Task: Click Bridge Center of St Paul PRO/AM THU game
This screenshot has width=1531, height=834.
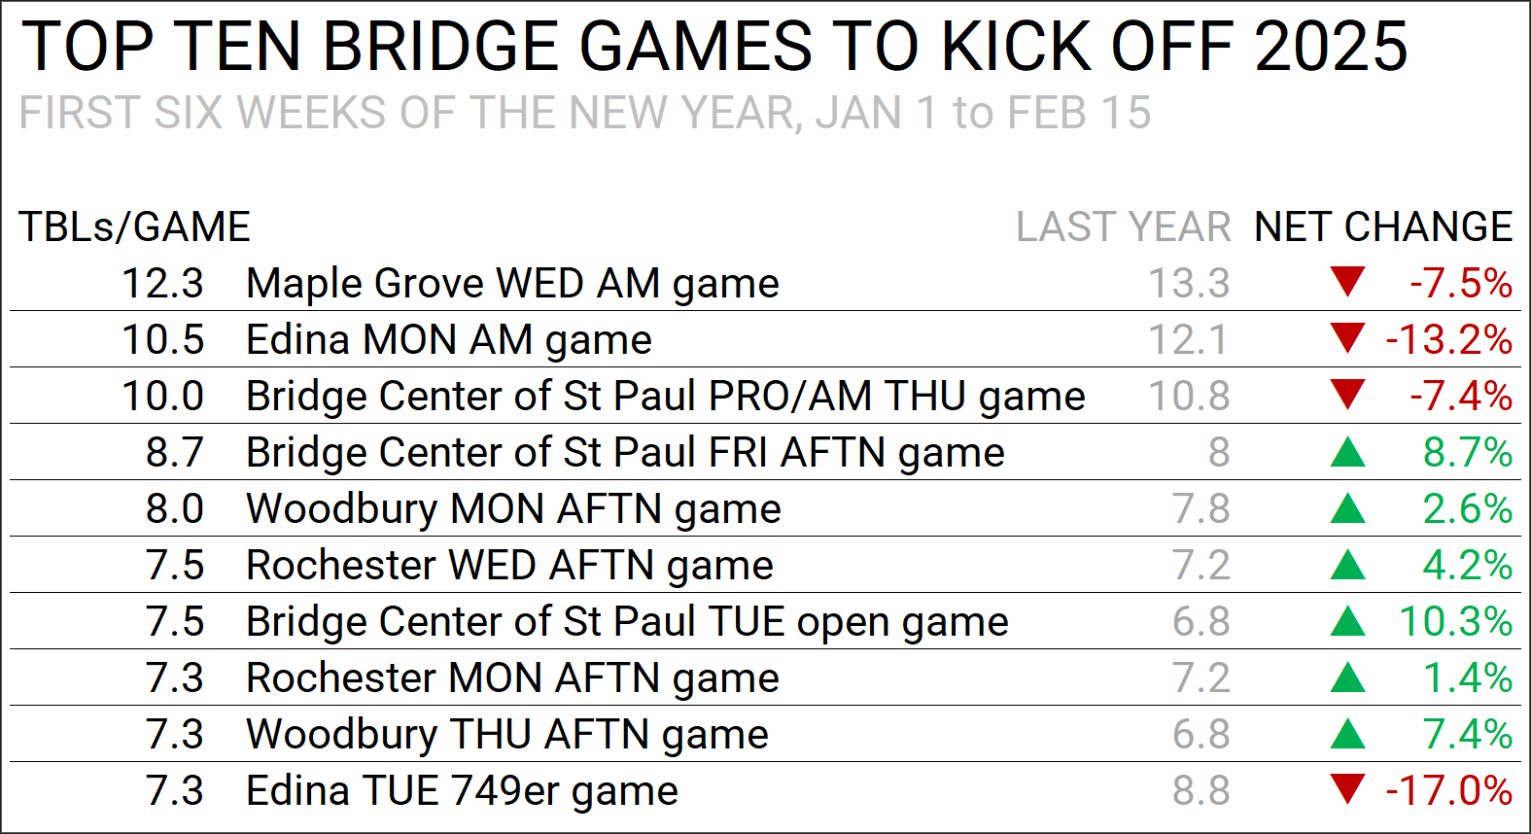Action: [666, 397]
